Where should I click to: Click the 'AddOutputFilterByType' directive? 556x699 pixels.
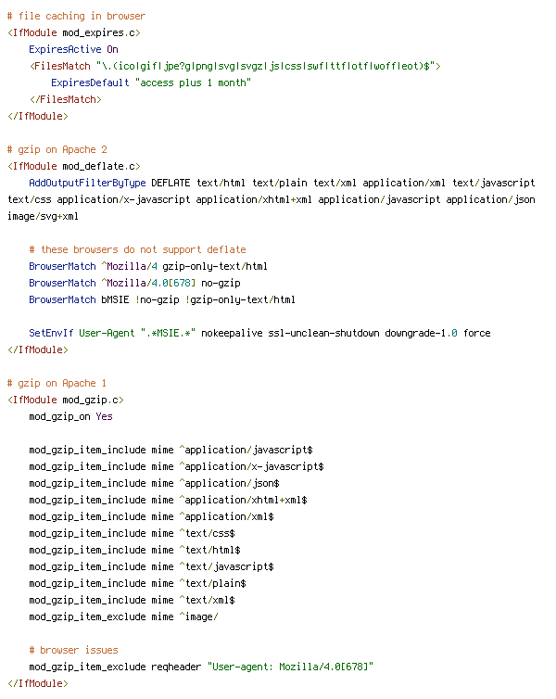87,183
